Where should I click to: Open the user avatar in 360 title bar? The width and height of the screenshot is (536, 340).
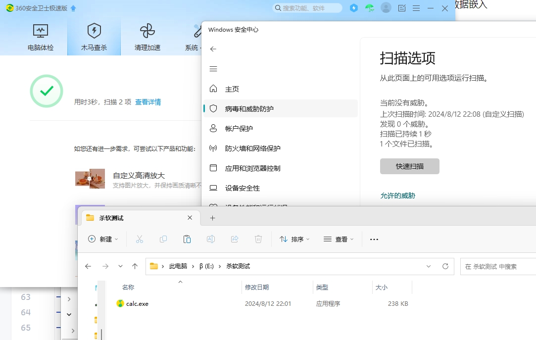tap(386, 7)
